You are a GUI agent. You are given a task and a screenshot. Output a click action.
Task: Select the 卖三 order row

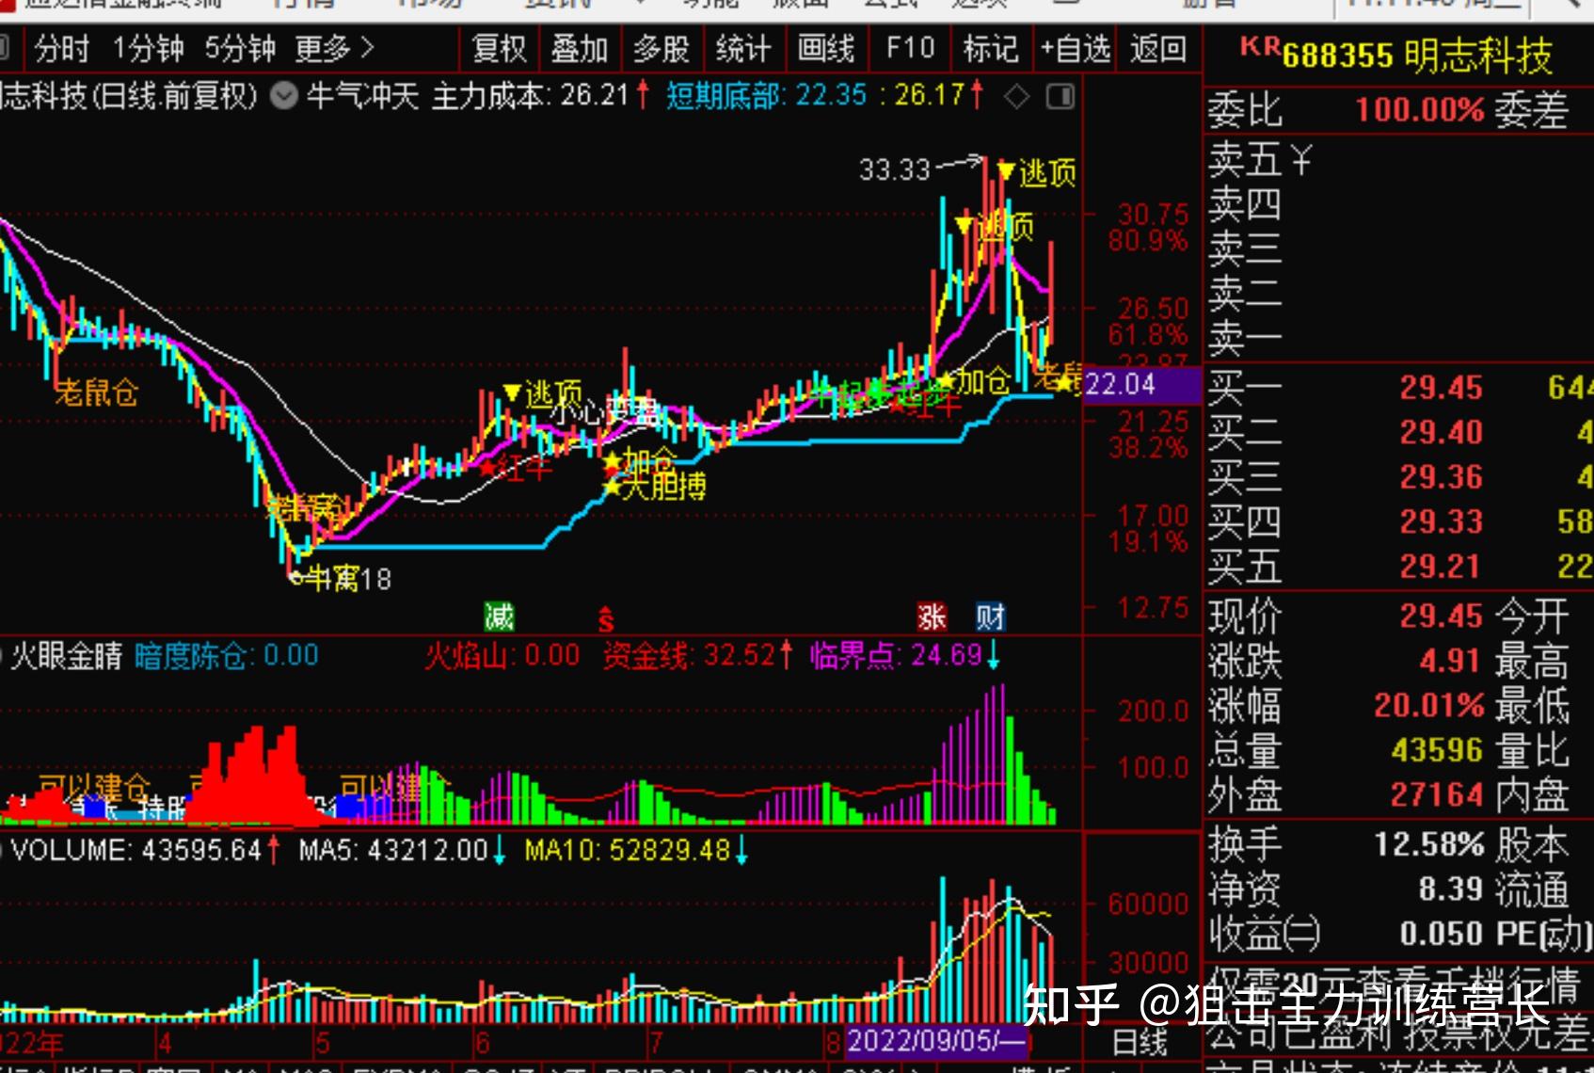tap(1399, 249)
